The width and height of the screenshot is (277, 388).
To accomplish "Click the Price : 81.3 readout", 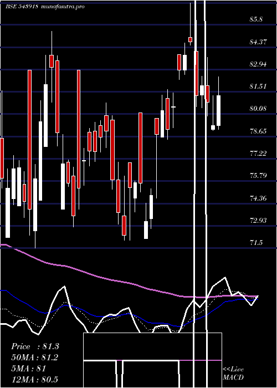I will click(35, 346).
